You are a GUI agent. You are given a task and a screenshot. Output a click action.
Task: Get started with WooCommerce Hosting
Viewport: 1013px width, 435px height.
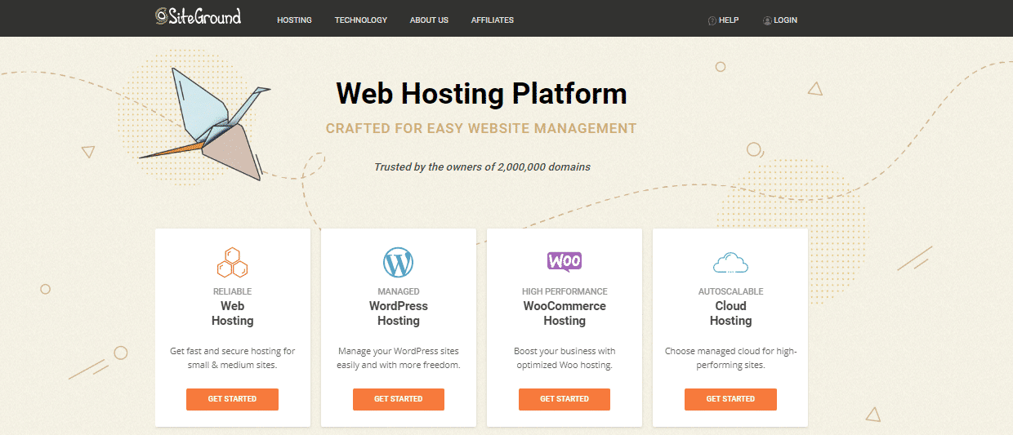point(565,399)
